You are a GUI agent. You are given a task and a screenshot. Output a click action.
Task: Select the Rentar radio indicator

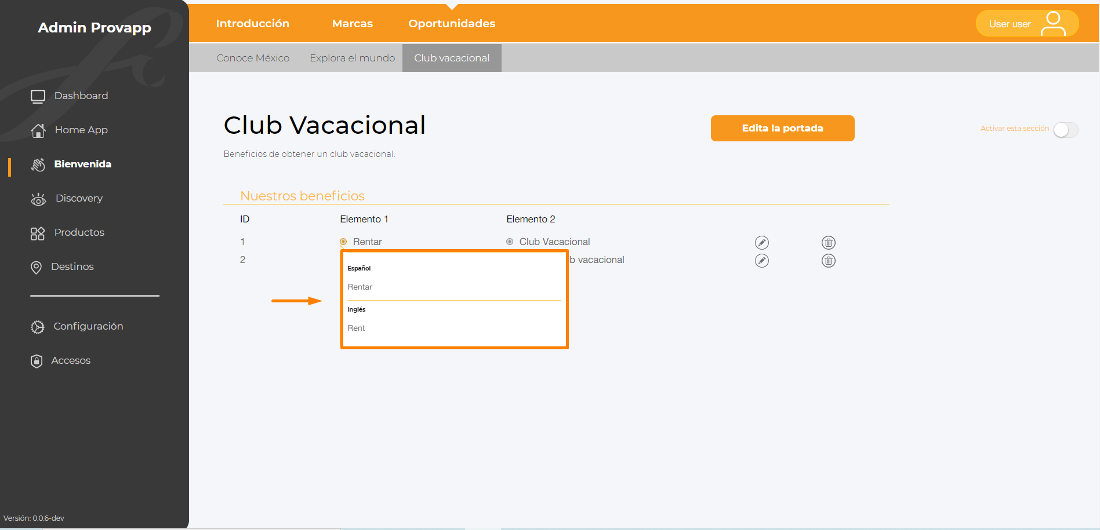coord(343,242)
